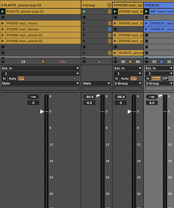Click the blue clip progress indicator in OVERLAY track
The width and height of the screenshot is (174, 208).
pyautogui.click(x=162, y=62)
